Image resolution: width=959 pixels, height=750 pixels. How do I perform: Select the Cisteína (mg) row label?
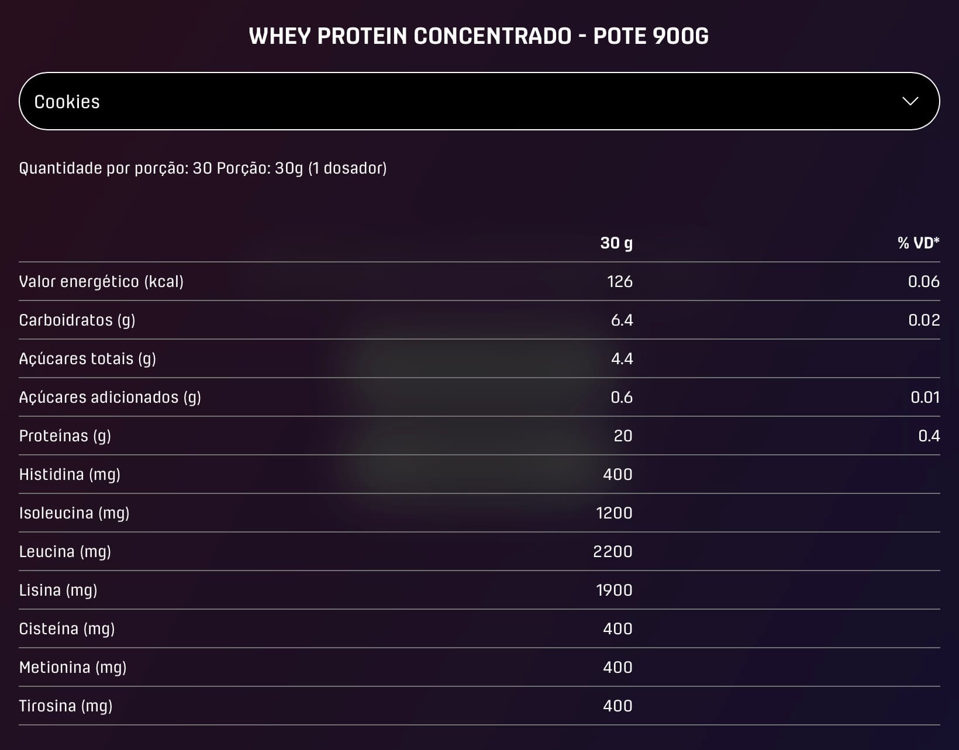[67, 629]
